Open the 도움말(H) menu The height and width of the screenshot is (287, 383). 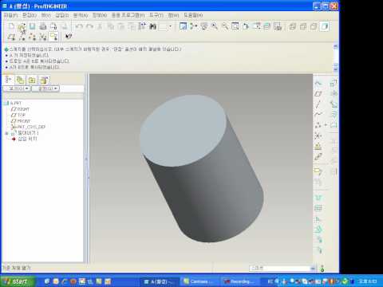(193, 15)
